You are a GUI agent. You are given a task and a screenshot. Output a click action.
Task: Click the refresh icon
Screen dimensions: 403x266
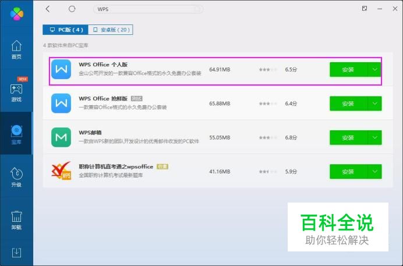(x=72, y=9)
